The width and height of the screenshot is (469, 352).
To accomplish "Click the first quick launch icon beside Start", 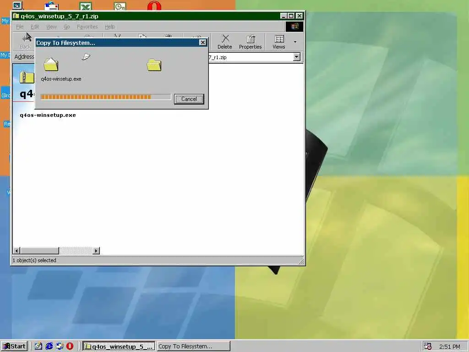I will tap(38, 346).
